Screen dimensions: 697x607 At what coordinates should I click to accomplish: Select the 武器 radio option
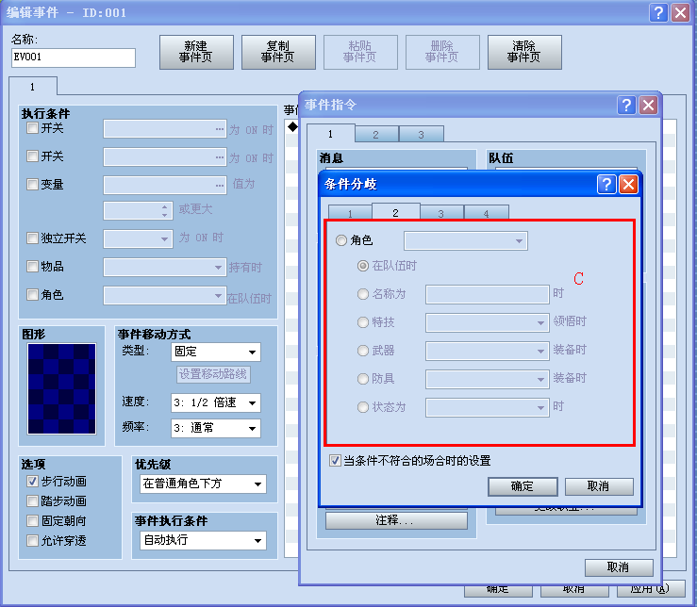(x=363, y=351)
